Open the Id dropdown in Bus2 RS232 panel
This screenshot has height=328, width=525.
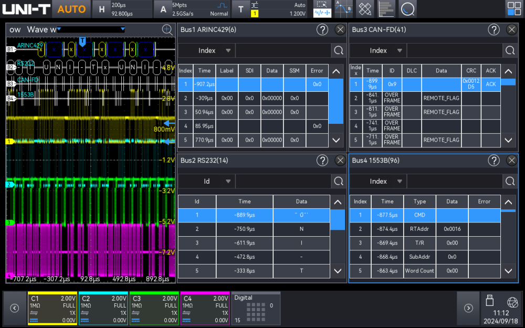pyautogui.click(x=206, y=181)
